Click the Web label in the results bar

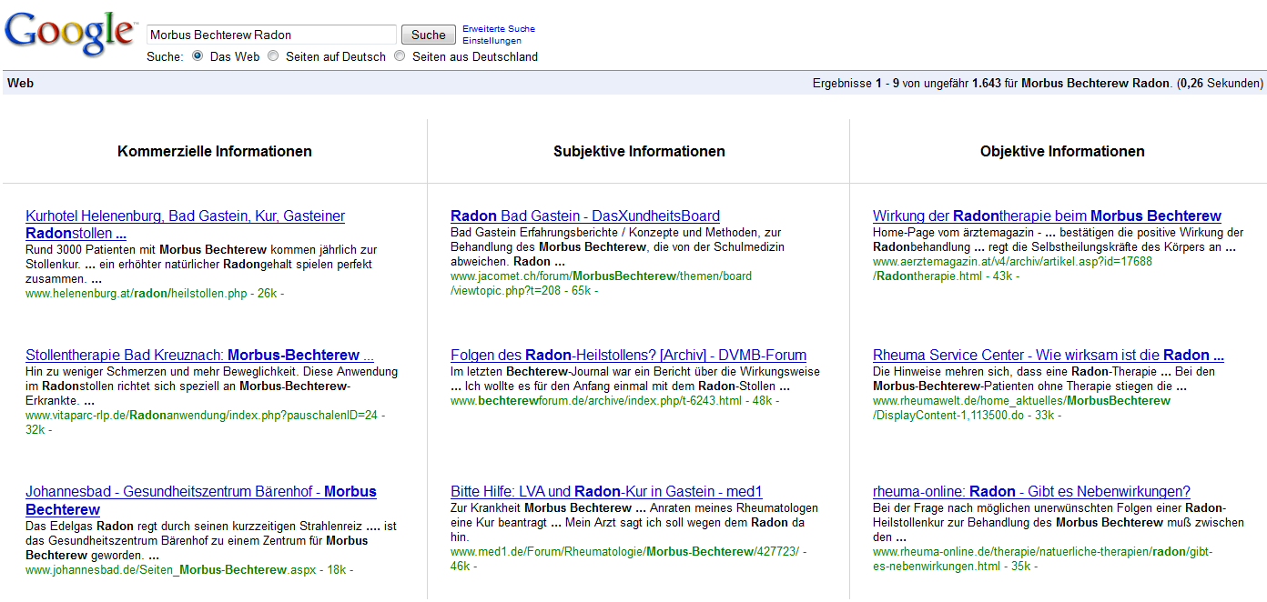point(20,83)
